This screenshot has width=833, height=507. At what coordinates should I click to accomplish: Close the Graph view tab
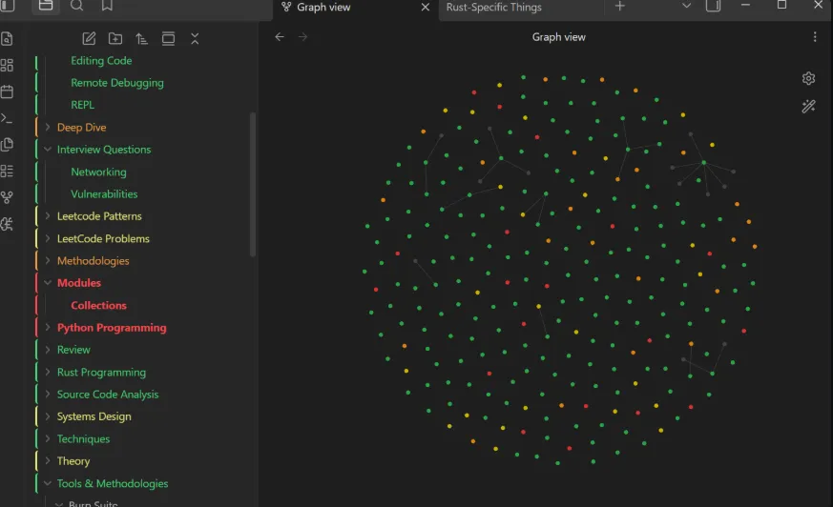pos(425,7)
